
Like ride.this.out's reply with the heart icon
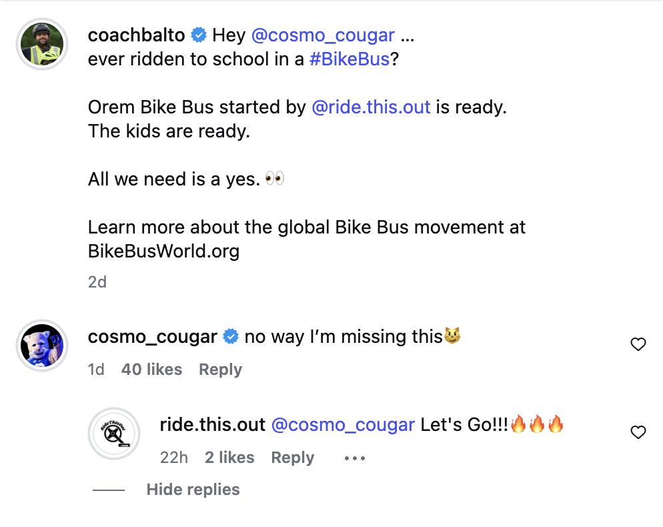click(x=638, y=432)
